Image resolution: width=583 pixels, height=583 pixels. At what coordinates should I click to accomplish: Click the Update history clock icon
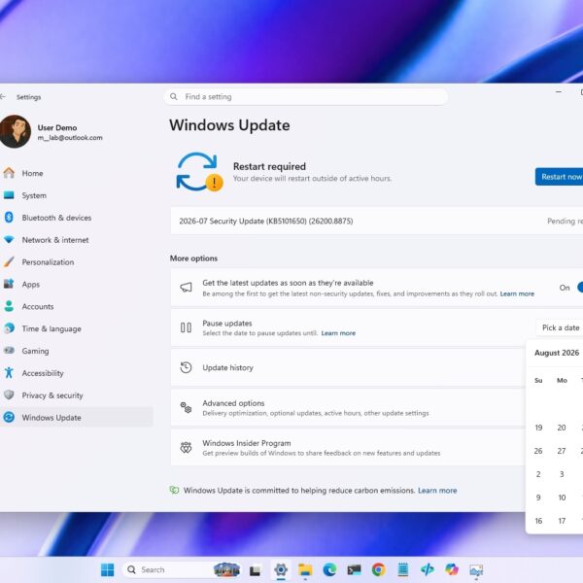click(x=186, y=367)
